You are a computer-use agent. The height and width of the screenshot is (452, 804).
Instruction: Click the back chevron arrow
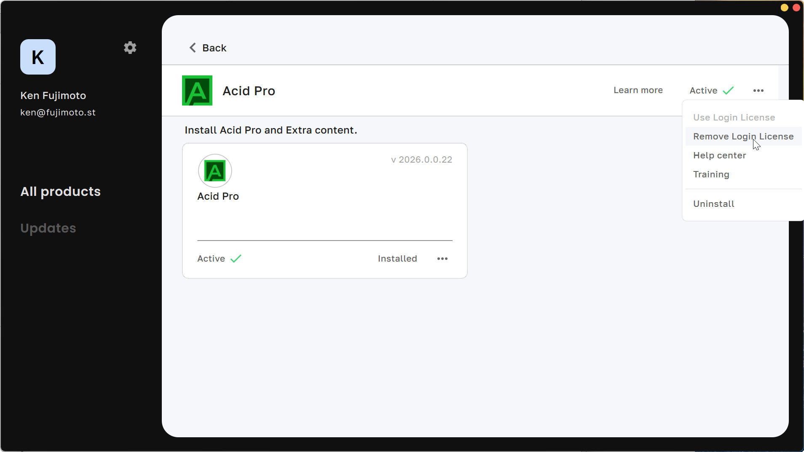pyautogui.click(x=193, y=48)
